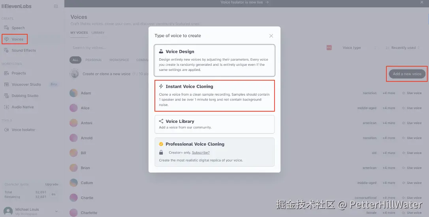Use voice for Antoni
429x217 pixels.
point(412,123)
